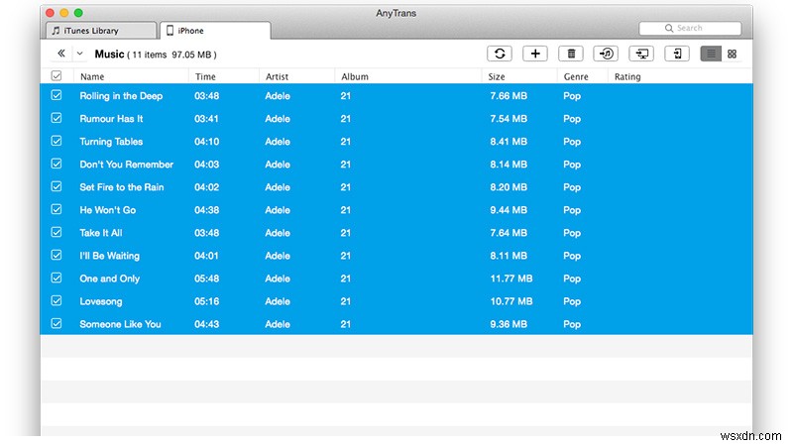Image resolution: width=793 pixels, height=446 pixels.
Task: Select the song Take It All
Action: pos(101,233)
